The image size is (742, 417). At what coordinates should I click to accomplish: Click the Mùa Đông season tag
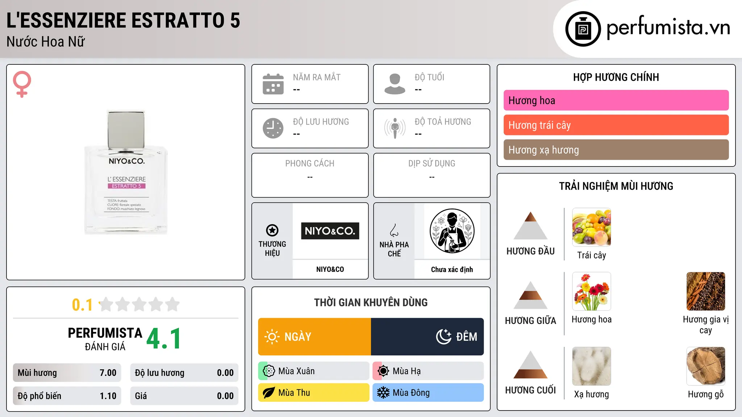coord(428,393)
